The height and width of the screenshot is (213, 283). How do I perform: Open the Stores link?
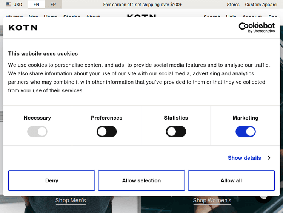[233, 5]
